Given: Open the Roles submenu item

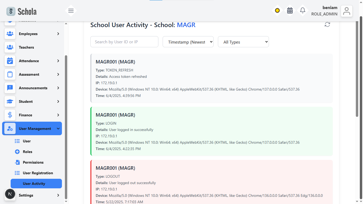Looking at the screenshot, I should (x=27, y=152).
